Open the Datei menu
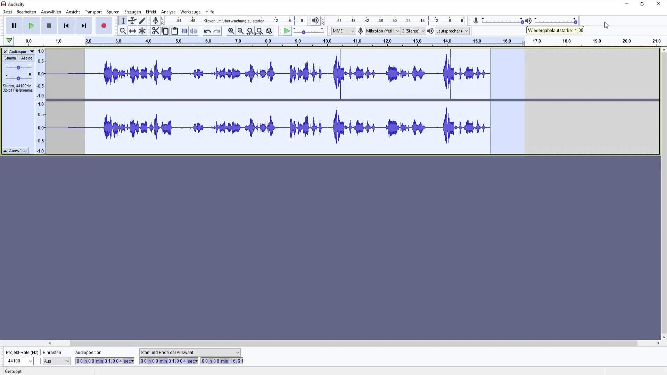Viewport: 667px width, 375px height. [x=7, y=12]
